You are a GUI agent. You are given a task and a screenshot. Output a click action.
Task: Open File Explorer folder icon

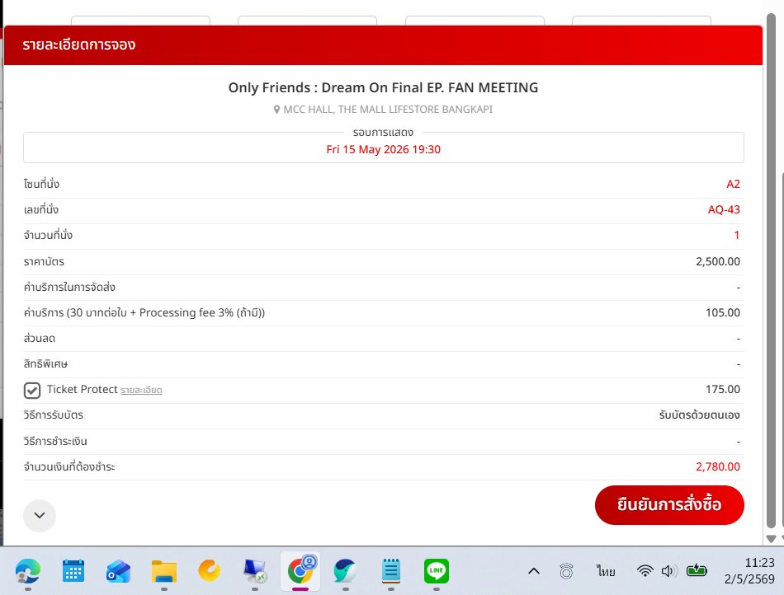coord(164,571)
